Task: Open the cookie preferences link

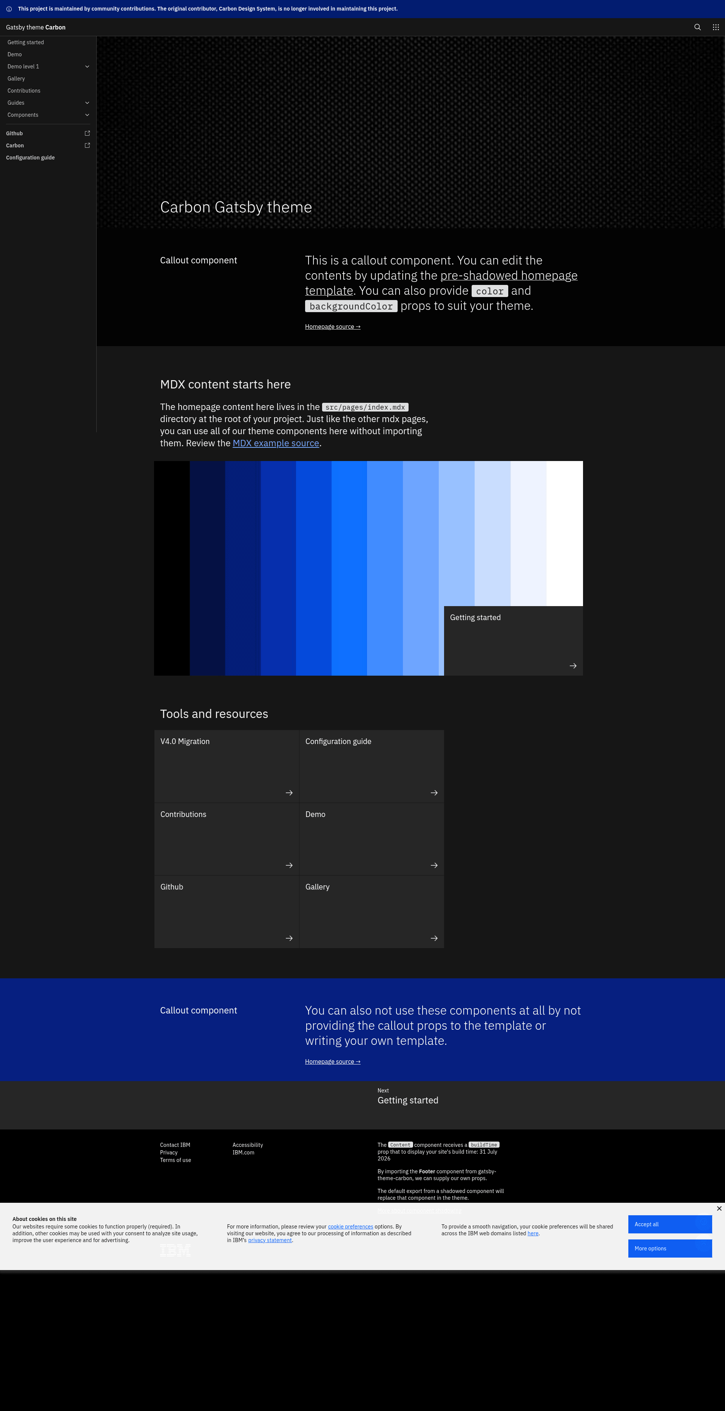Action: coord(350,1227)
